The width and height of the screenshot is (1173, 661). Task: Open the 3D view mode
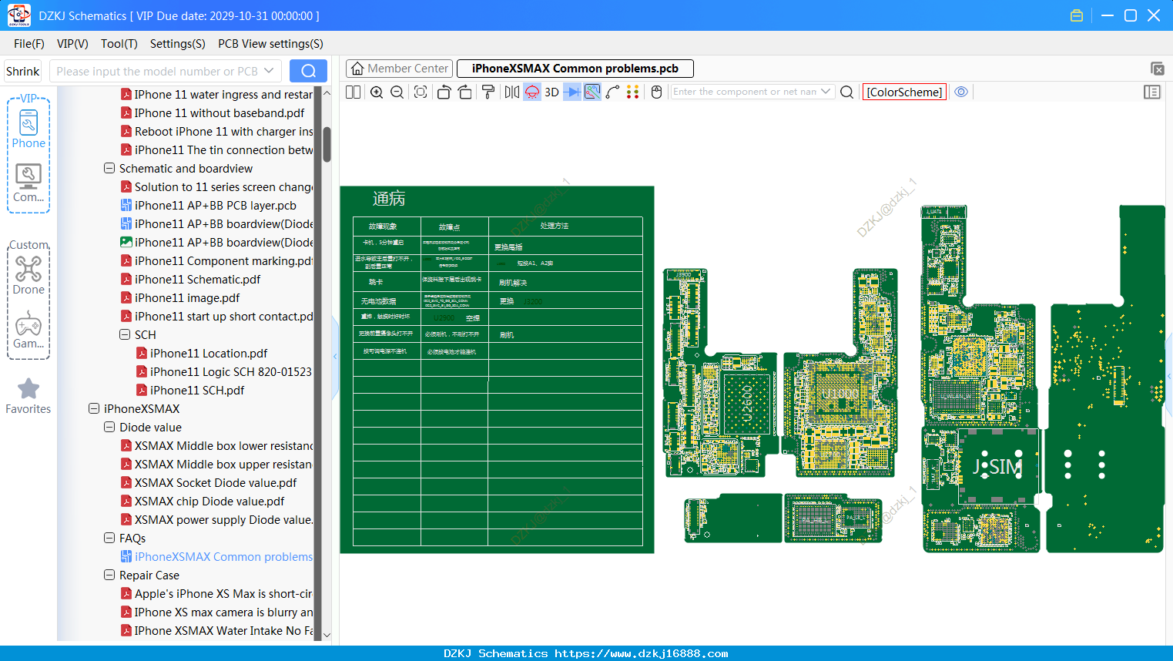551,92
